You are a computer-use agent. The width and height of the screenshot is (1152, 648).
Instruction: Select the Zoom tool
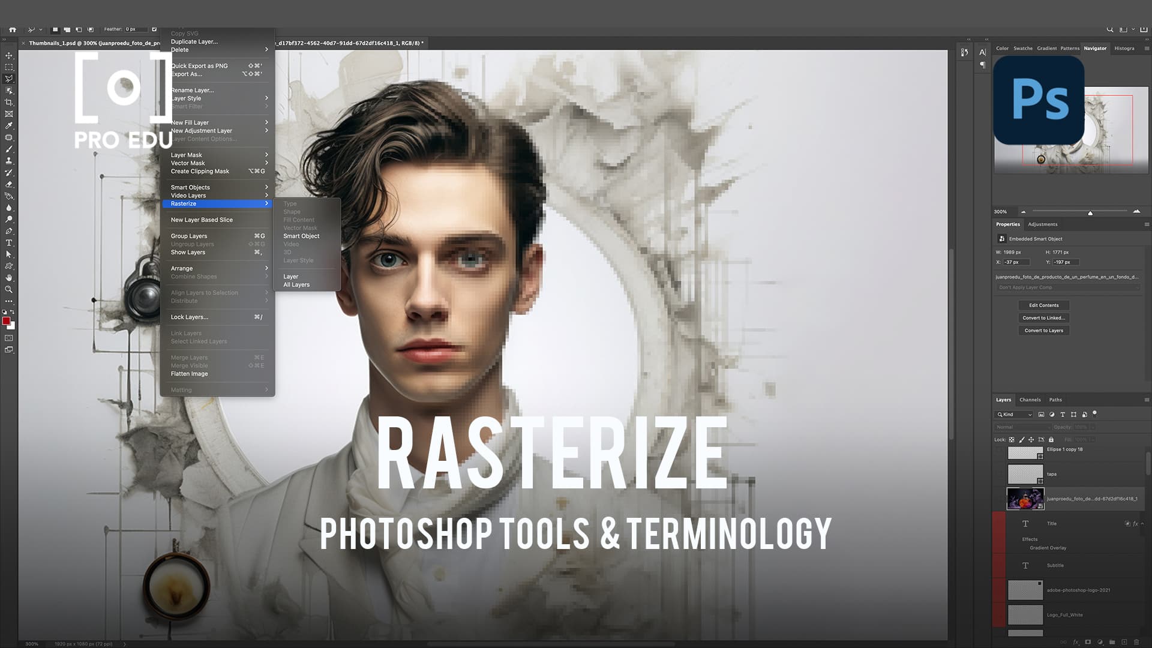point(9,287)
